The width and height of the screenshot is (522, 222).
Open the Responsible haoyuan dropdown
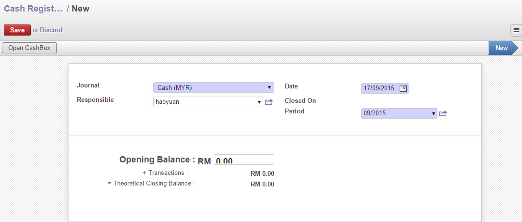point(208,102)
